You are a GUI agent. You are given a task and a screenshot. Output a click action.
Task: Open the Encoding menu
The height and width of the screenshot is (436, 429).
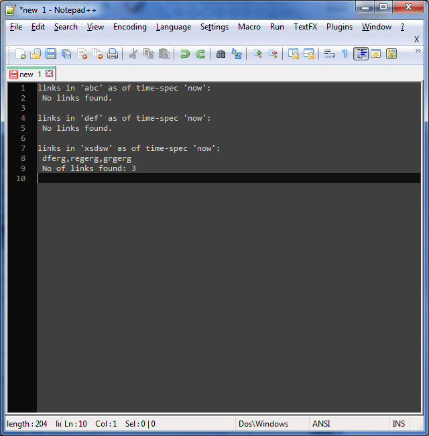pyautogui.click(x=130, y=27)
